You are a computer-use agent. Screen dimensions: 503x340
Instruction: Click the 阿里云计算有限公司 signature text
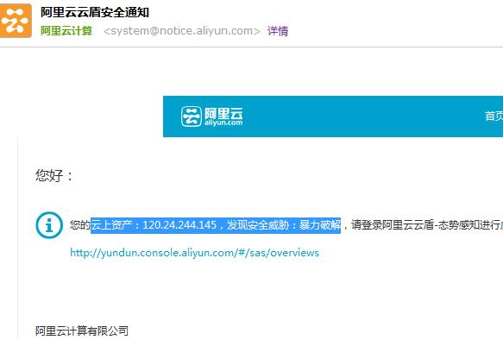coord(82,331)
